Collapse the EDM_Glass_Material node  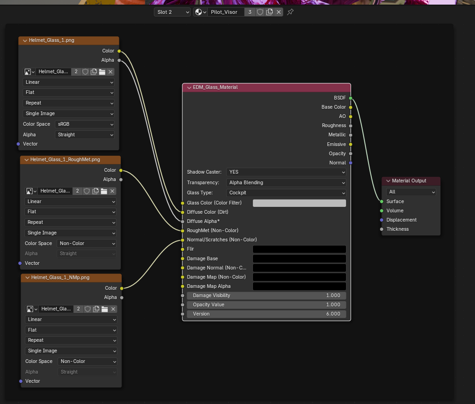tap(189, 87)
